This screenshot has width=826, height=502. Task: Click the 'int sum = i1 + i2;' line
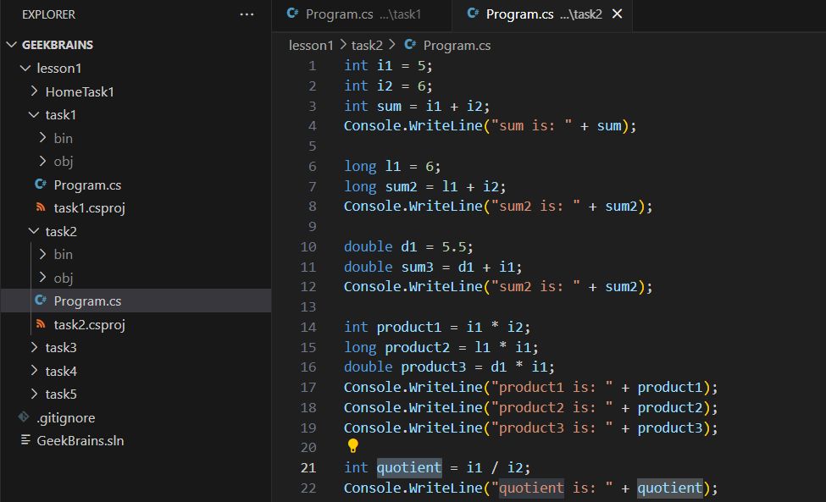(x=417, y=106)
